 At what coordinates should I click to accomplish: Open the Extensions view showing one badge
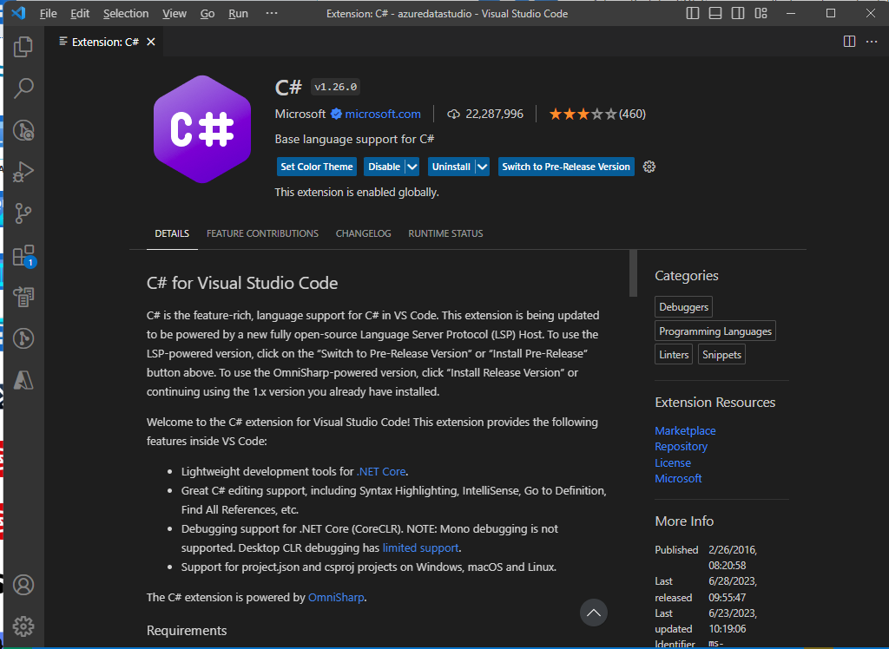[23, 254]
